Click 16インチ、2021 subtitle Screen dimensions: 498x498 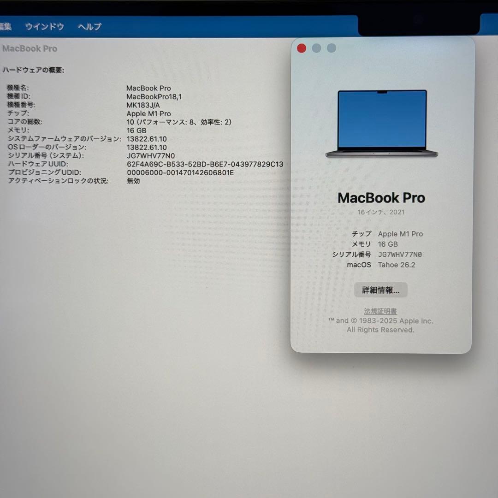tap(381, 212)
